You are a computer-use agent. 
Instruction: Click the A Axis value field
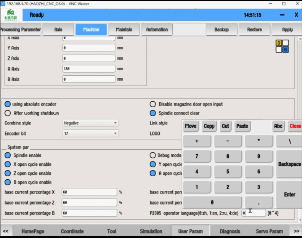[x=89, y=69]
